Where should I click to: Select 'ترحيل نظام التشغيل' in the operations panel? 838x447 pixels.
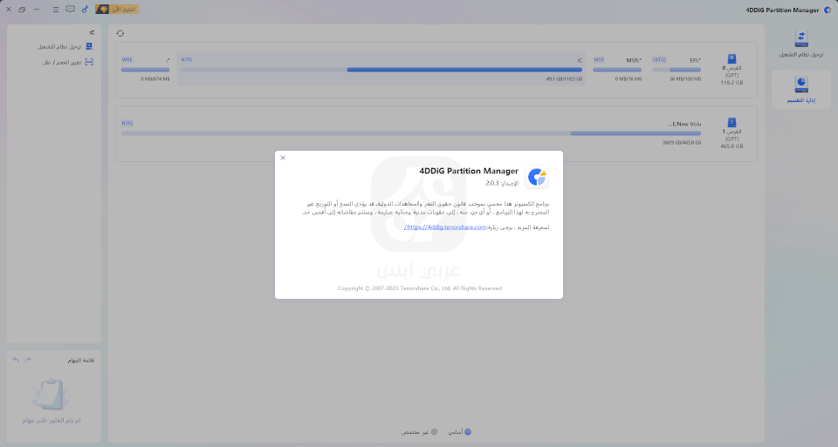tap(65, 46)
